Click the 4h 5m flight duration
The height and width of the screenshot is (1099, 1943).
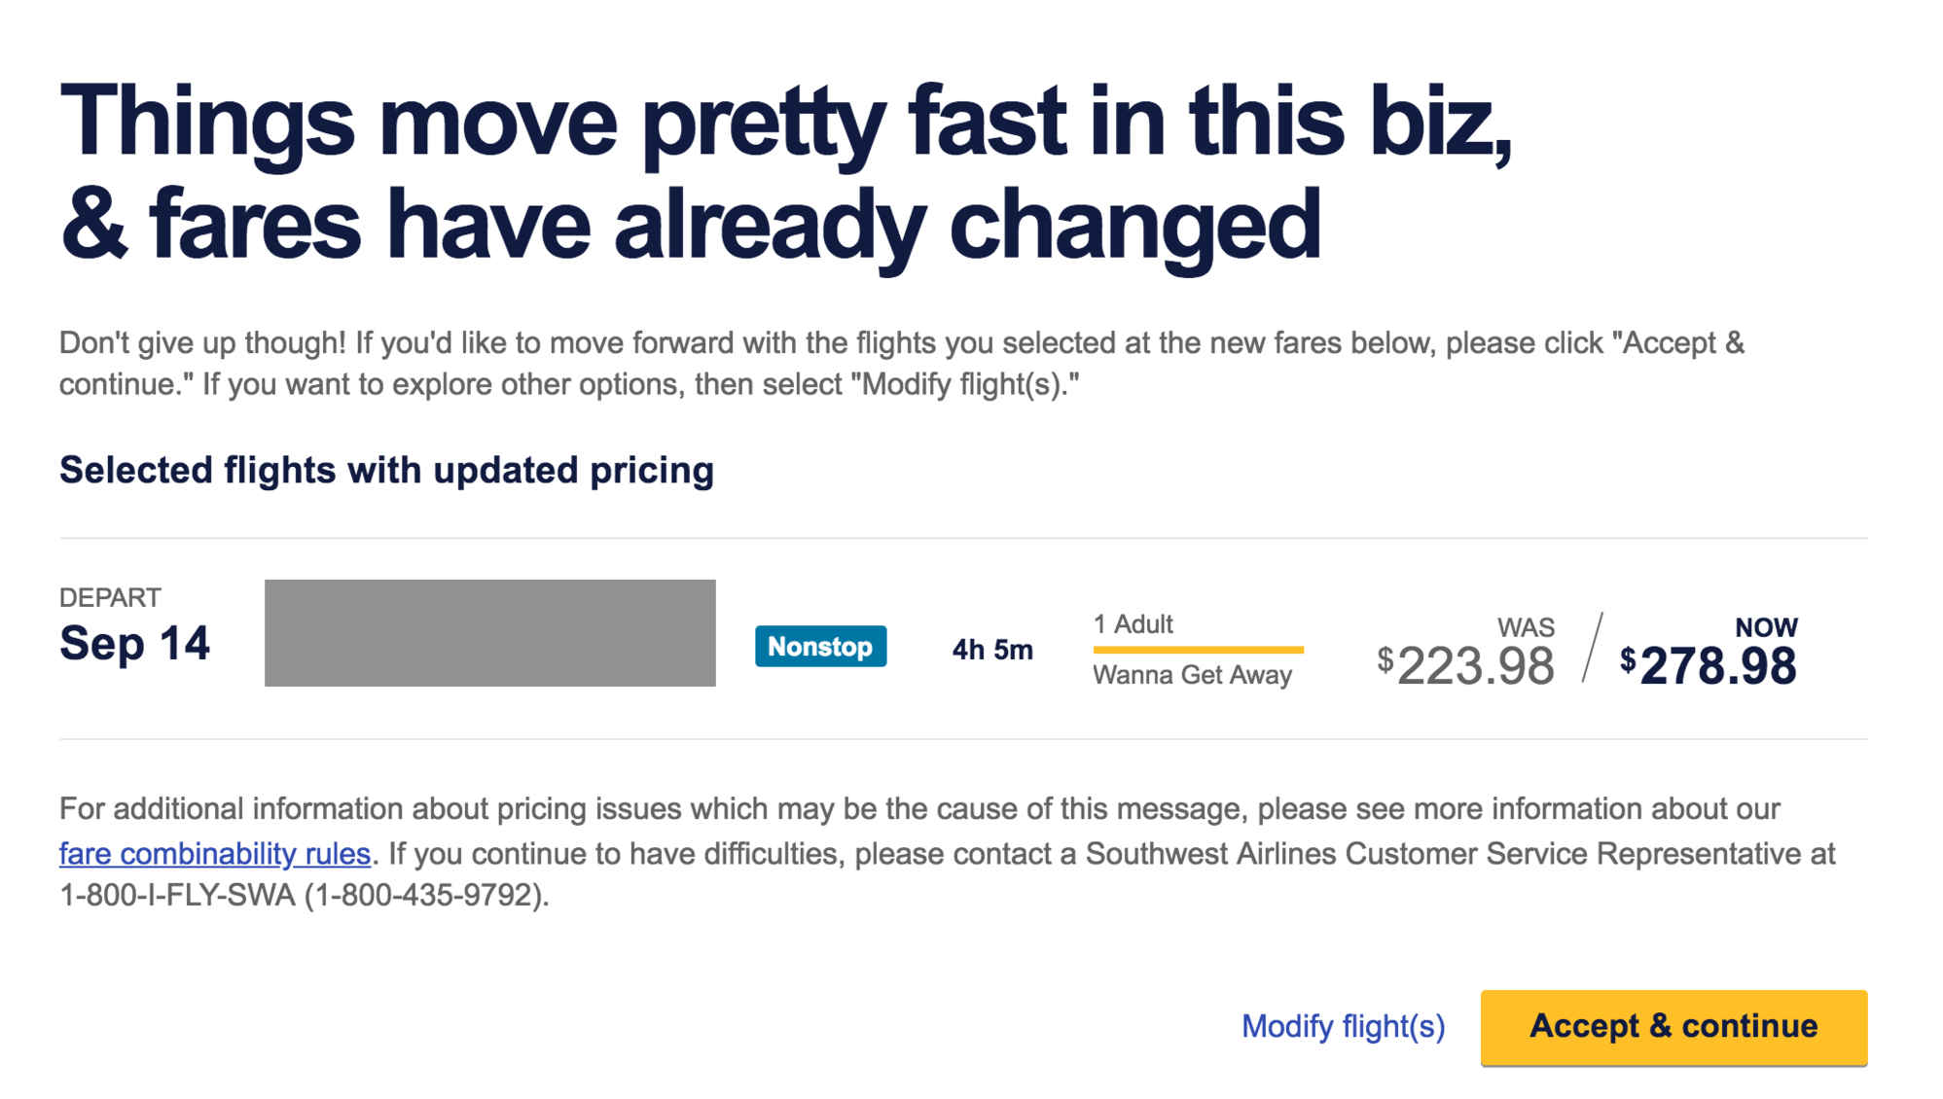pos(991,650)
